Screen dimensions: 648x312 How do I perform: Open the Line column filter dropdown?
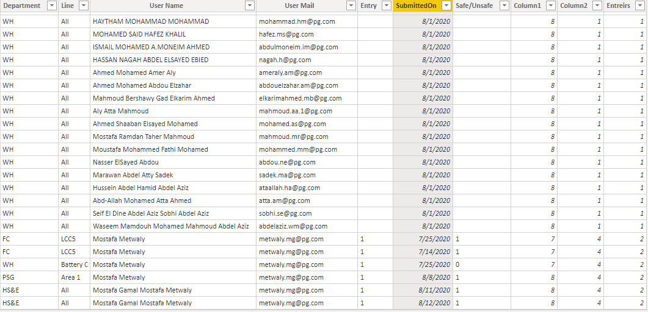[84, 5]
